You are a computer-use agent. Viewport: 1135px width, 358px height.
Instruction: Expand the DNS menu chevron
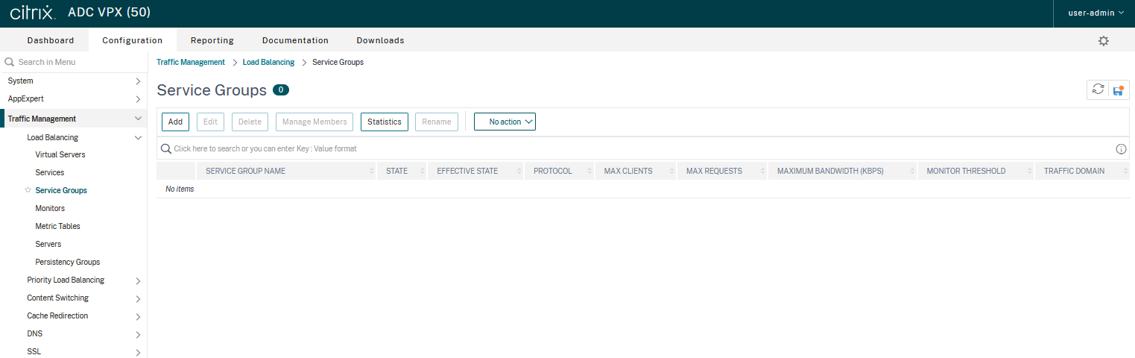(x=138, y=334)
